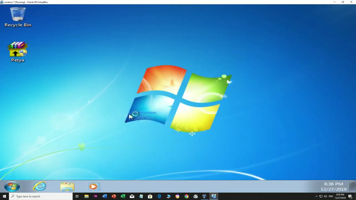
Task: Open the volume speaker tray icon
Action: [325, 196]
